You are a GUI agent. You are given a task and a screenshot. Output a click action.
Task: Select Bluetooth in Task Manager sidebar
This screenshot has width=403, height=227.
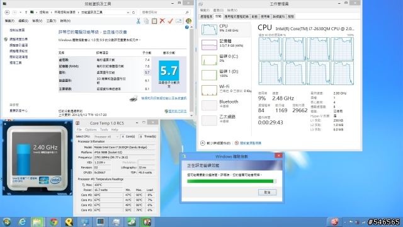225,105
